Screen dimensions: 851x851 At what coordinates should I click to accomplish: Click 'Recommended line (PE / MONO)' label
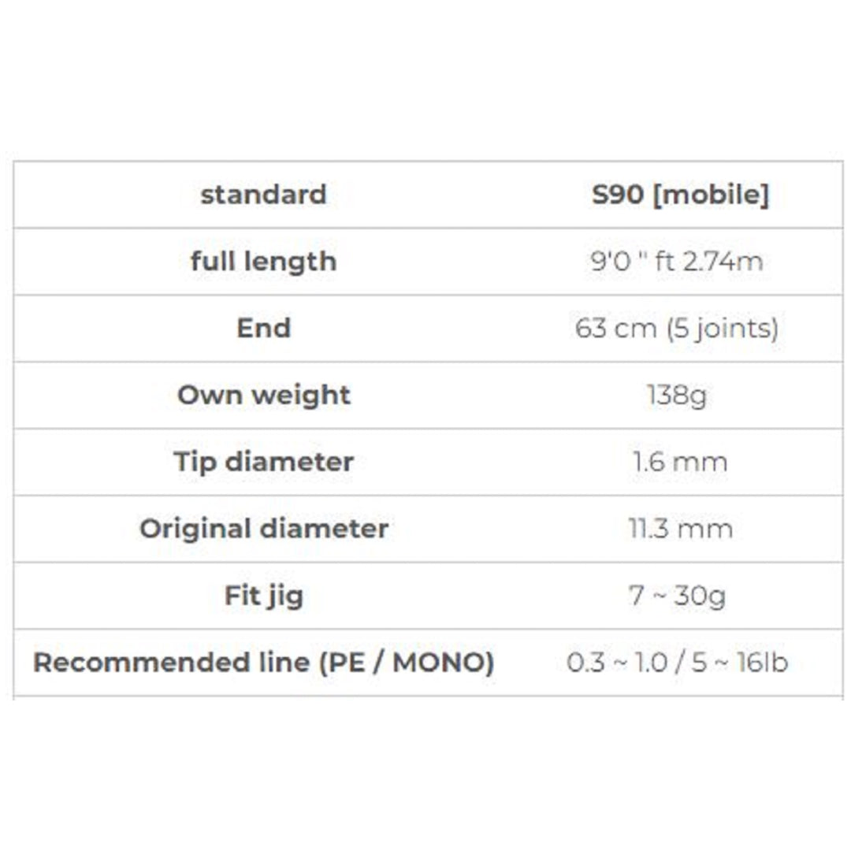click(264, 662)
